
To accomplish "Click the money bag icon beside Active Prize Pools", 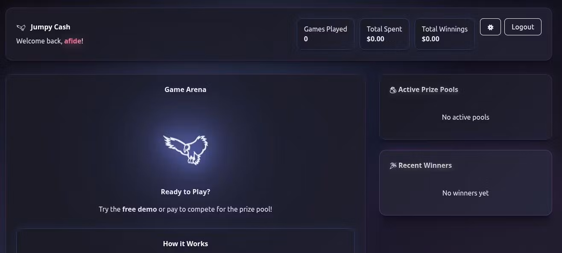I will (393, 90).
